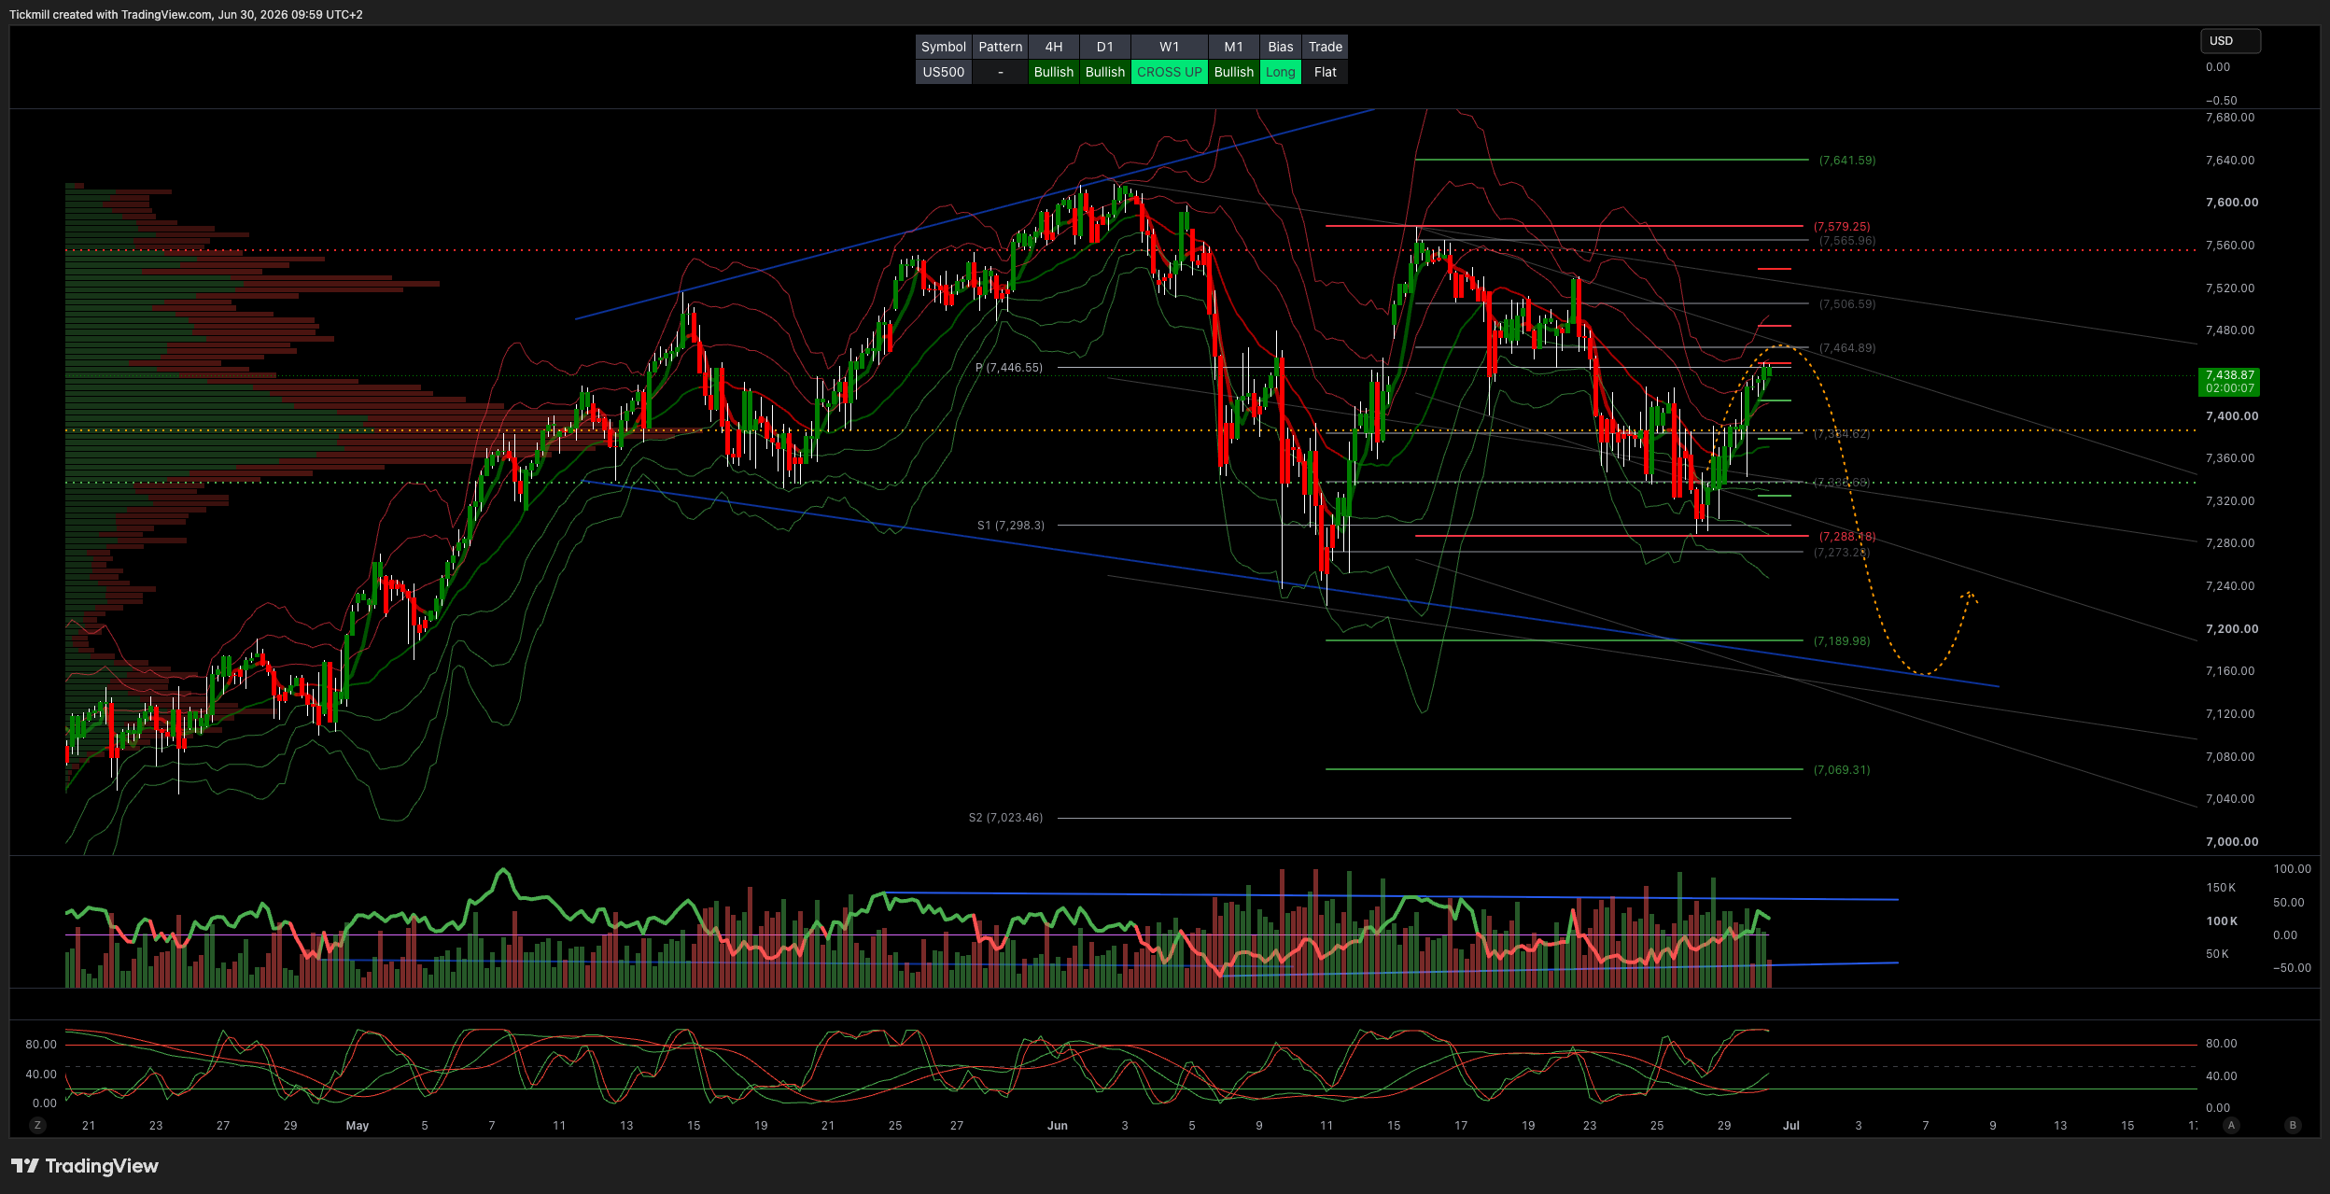Click the Bullish cell under D1
Viewport: 2330px width, 1194px height.
(1105, 72)
